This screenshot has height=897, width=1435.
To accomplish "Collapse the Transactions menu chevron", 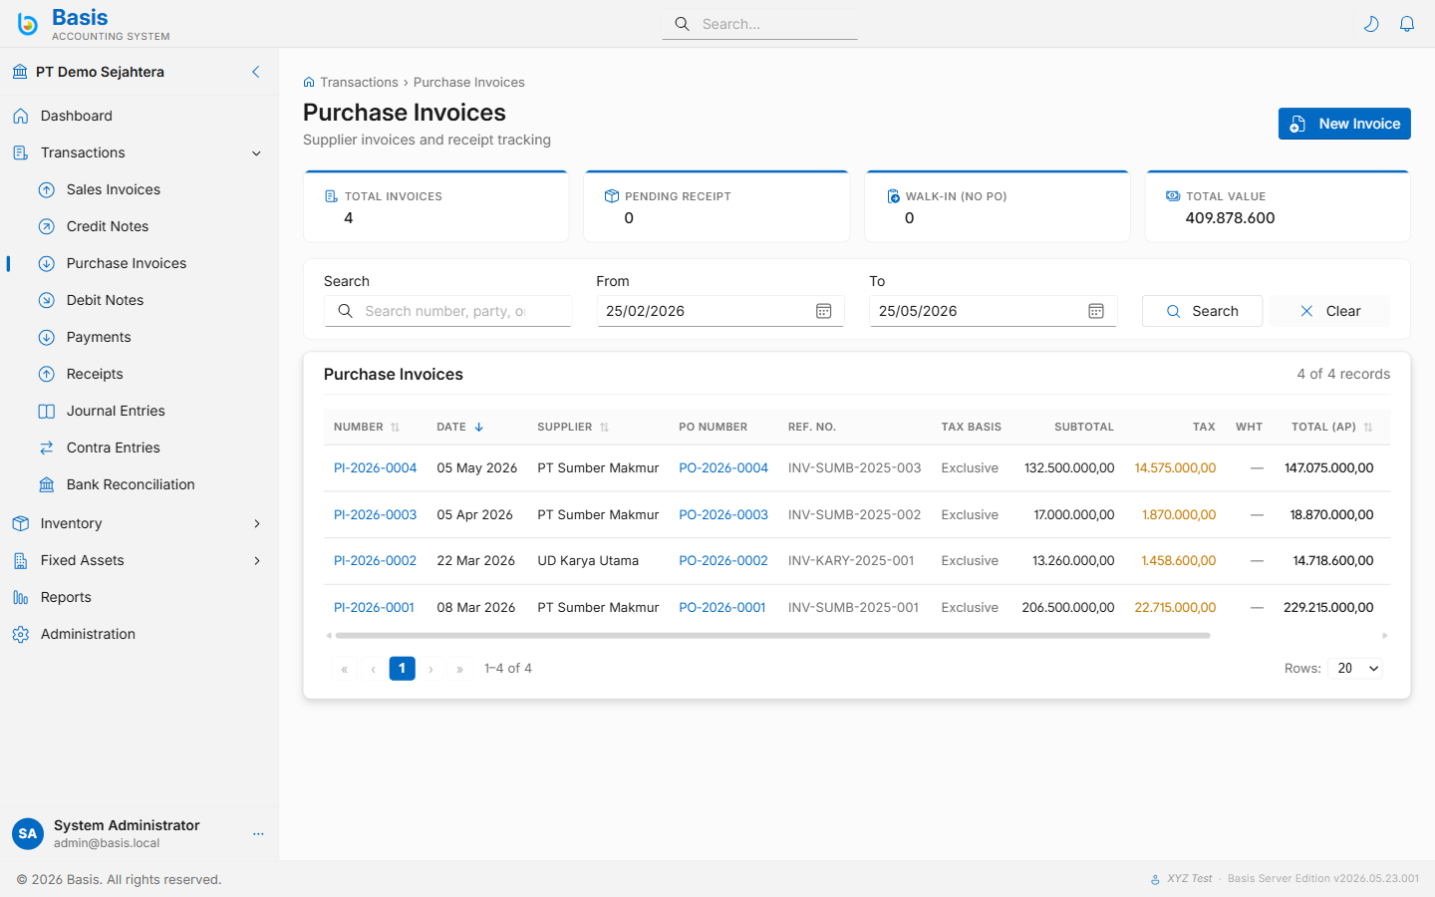I will click(256, 153).
